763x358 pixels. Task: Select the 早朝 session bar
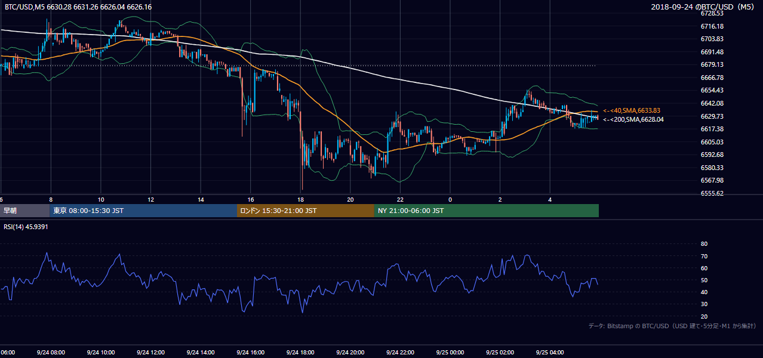pyautogui.click(x=24, y=211)
